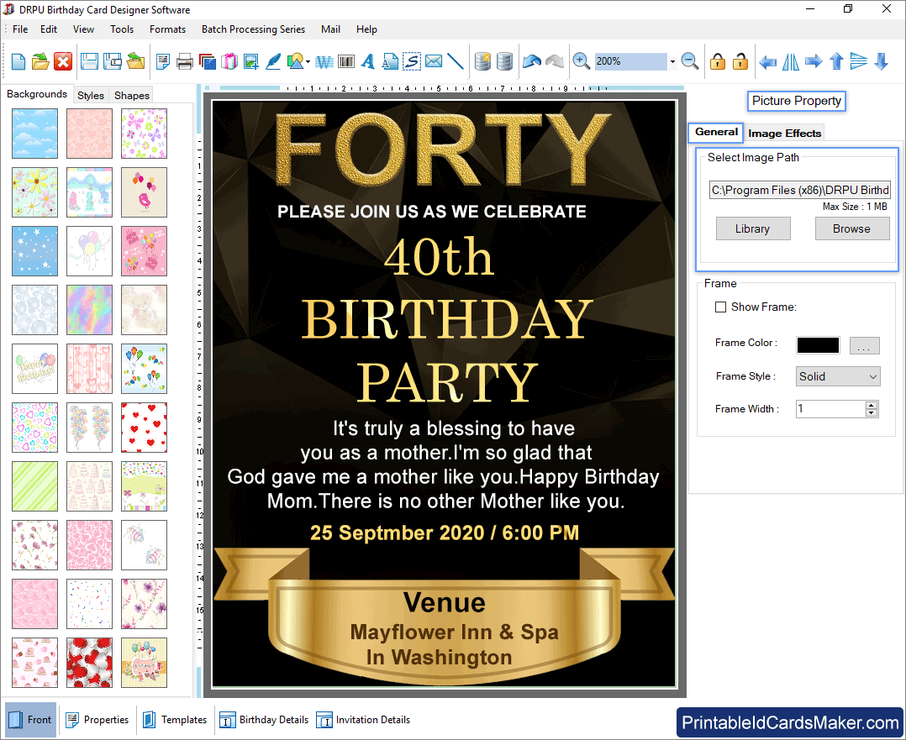Click the Browse button

coord(851,228)
